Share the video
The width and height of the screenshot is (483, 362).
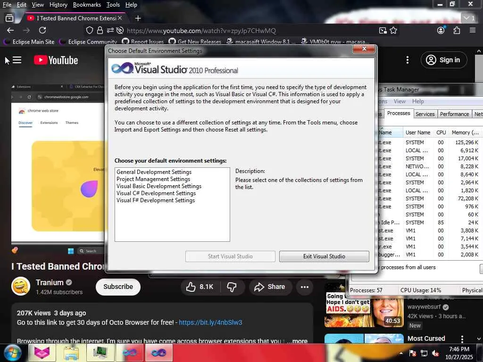tap(270, 287)
